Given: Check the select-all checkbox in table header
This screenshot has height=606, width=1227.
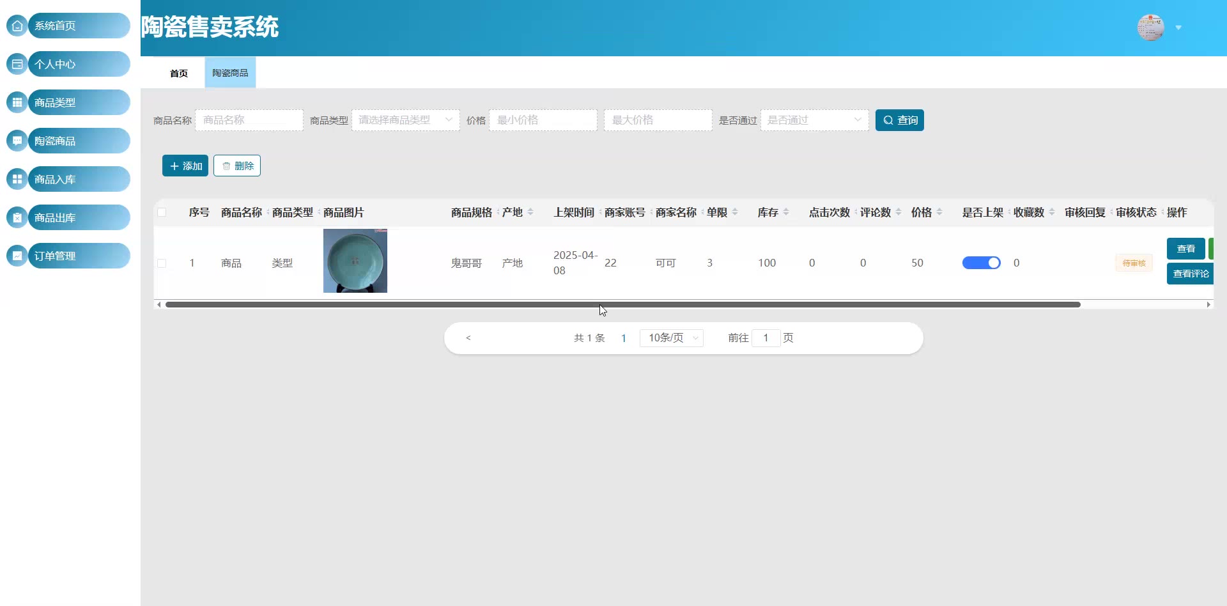Looking at the screenshot, I should (162, 212).
